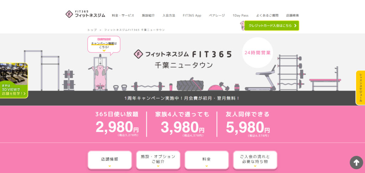Viewport: 365px width, 173px height.
Task: Click arrow on クレジットカード入会はこちら button
Action: (295, 26)
